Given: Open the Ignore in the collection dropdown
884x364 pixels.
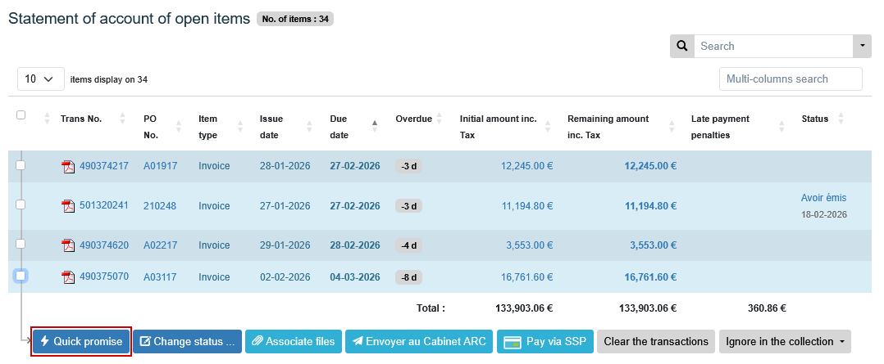Looking at the screenshot, I should coord(785,341).
